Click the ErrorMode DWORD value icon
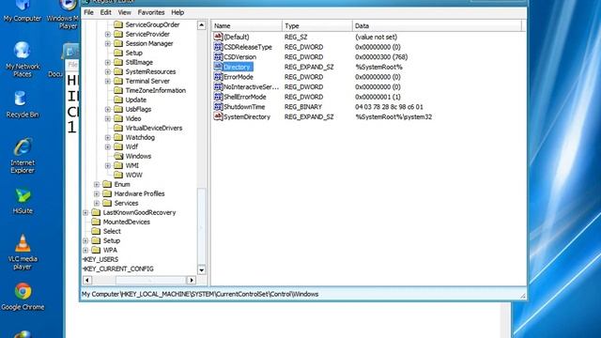This screenshot has width=601, height=338. pyautogui.click(x=218, y=77)
